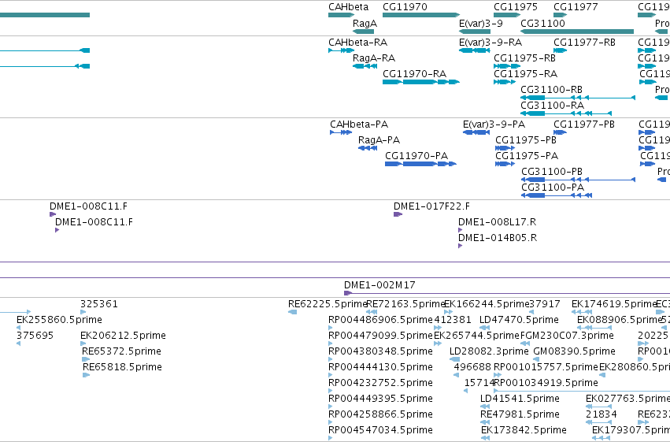Screen dimensions: 670x442
Task: Open the DME1-008L17.R BAC end
Action: pyautogui.click(x=461, y=230)
